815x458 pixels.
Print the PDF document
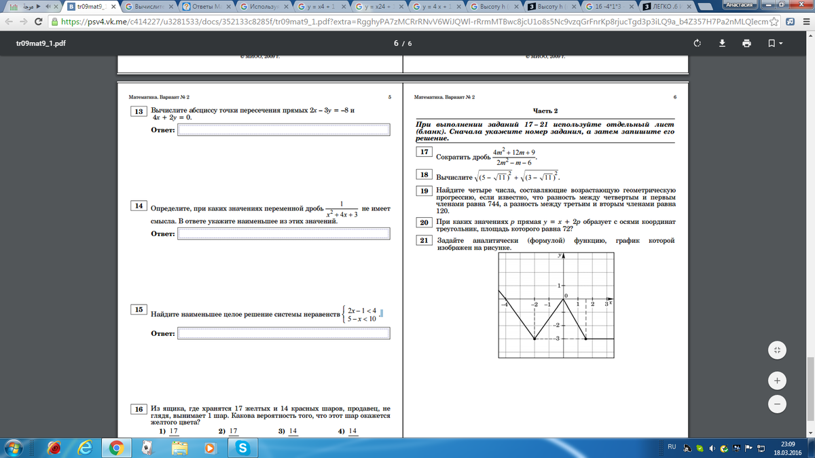(747, 43)
